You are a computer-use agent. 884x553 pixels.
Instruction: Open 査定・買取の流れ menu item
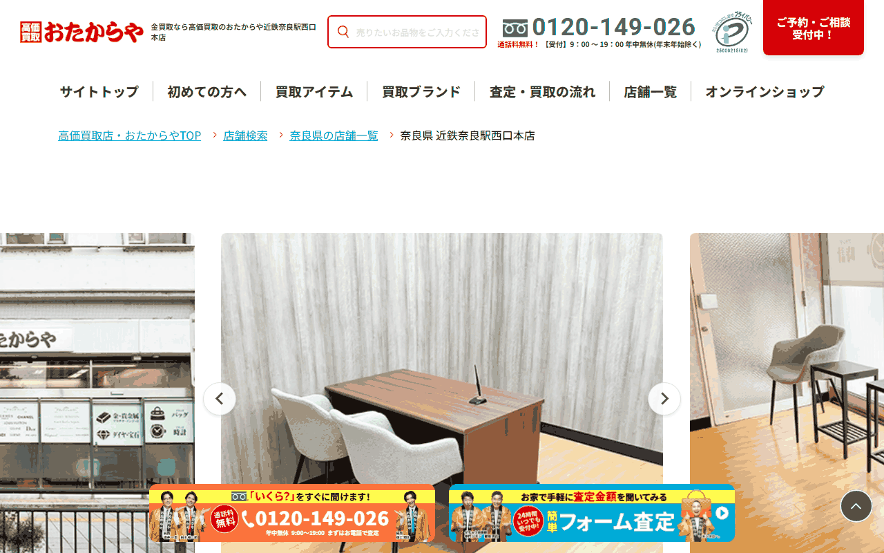[x=542, y=91]
